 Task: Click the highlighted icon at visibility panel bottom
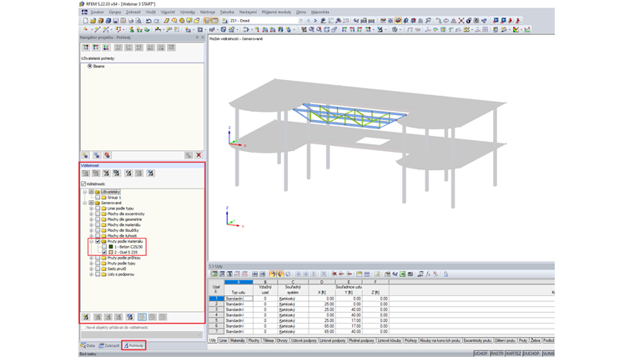142,317
